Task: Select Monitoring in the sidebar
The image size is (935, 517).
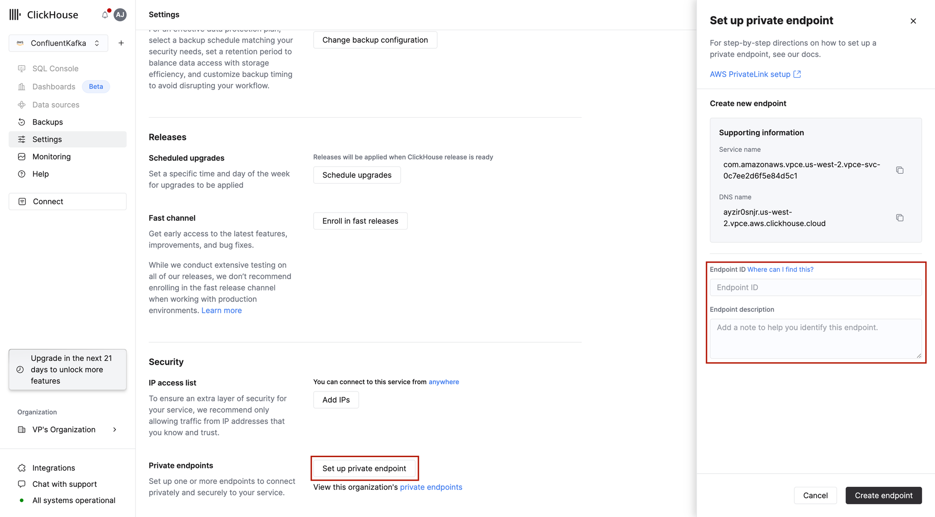Action: click(51, 157)
